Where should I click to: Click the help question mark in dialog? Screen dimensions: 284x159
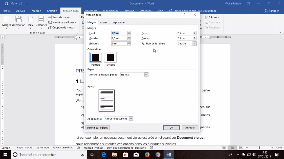coord(185,15)
